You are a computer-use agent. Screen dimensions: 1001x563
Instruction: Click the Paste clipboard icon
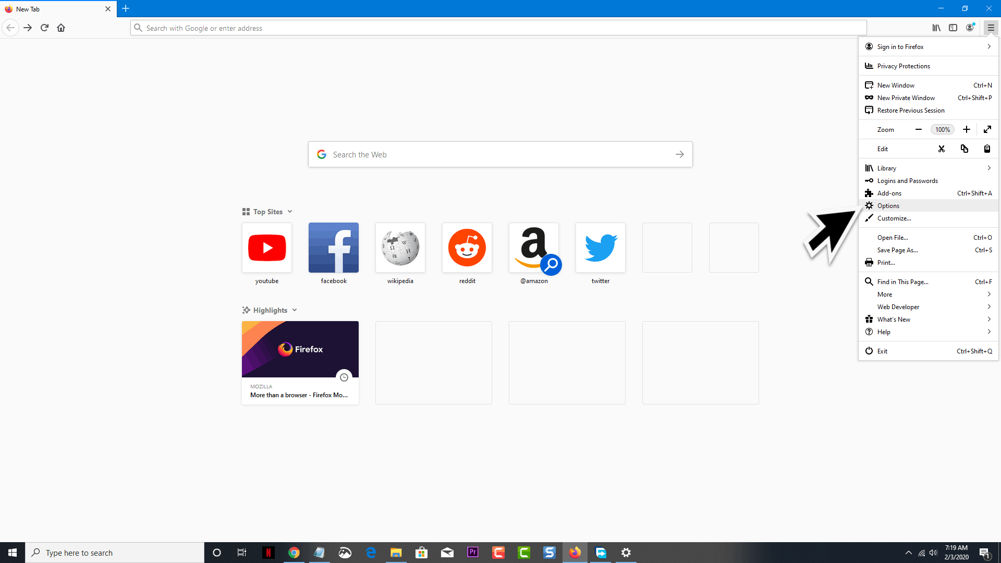(987, 149)
